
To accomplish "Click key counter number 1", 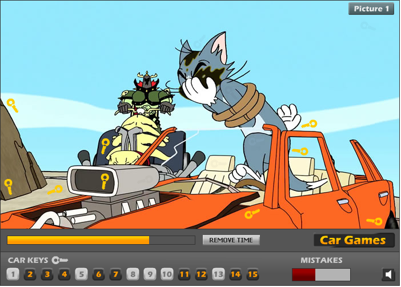I will (x=13, y=274).
